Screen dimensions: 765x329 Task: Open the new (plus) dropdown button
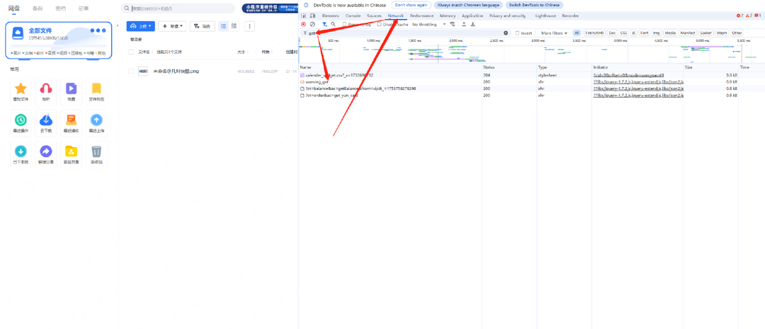coord(172,26)
